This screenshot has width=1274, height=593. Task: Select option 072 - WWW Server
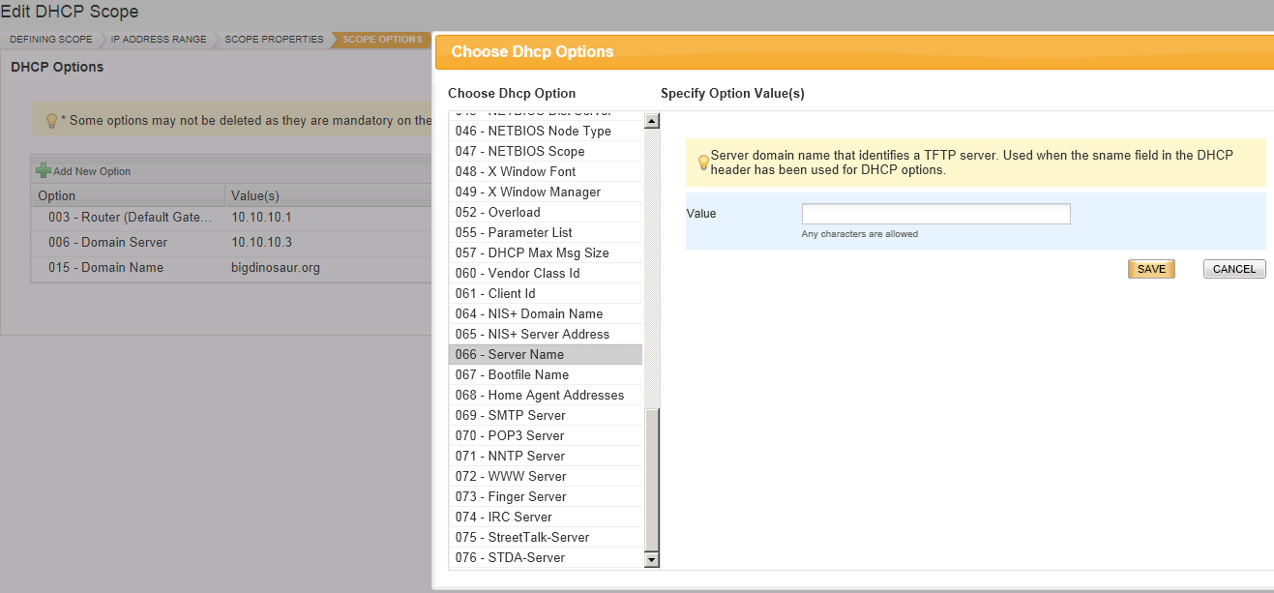546,476
